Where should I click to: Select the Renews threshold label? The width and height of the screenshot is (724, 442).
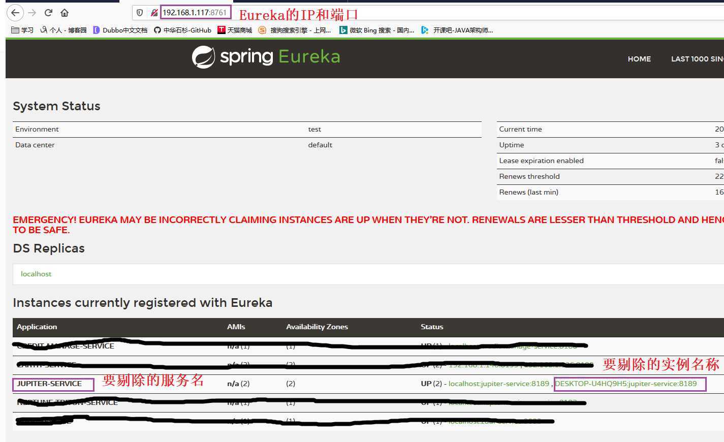click(x=529, y=176)
